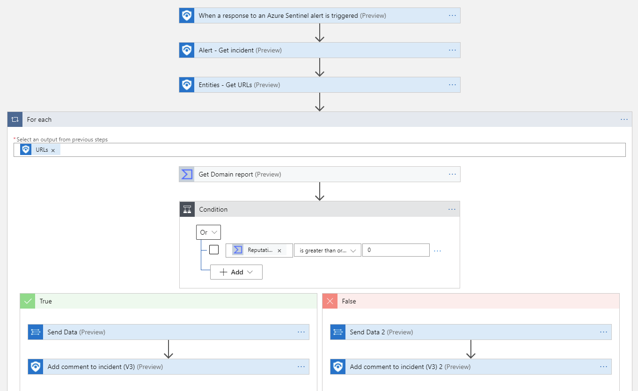Click the Condition step icon
This screenshot has width=638, height=391.
coord(187,209)
